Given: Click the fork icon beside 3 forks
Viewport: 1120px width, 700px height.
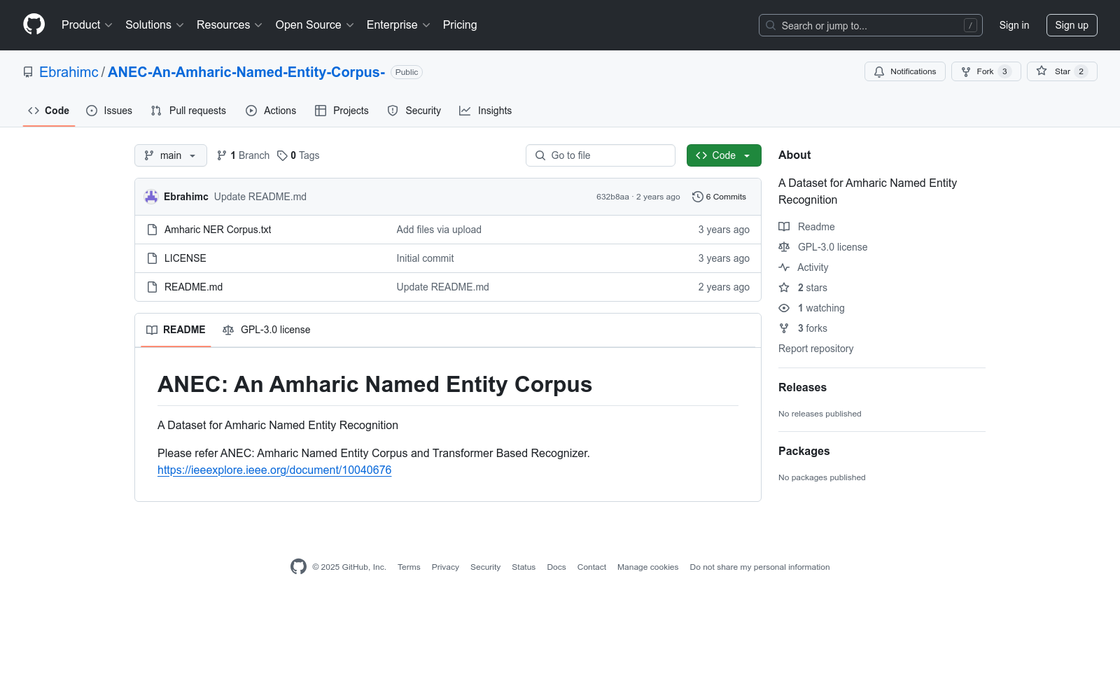Looking at the screenshot, I should pos(784,328).
